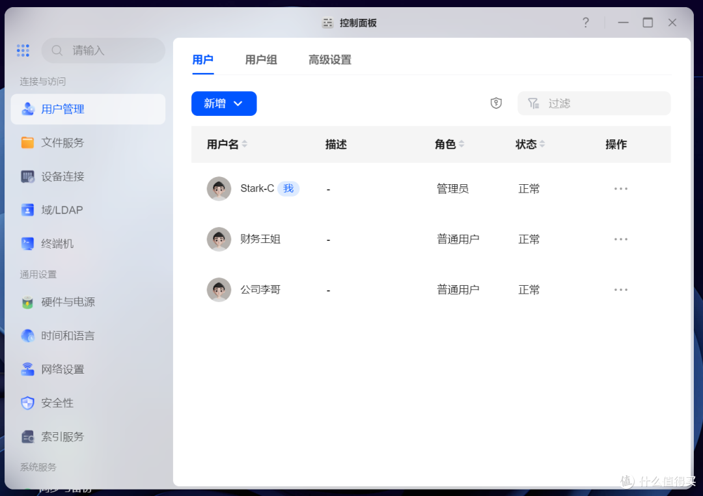Viewport: 703px width, 496px height.
Task: Click Stark-C user avatar
Action: coord(219,188)
